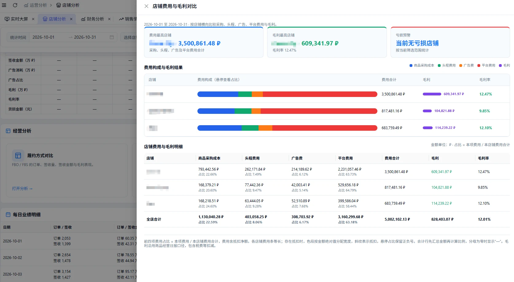Viewport: 514px width, 282px height.
Task: Click the 商品采购成本 column header
Action: point(209,158)
